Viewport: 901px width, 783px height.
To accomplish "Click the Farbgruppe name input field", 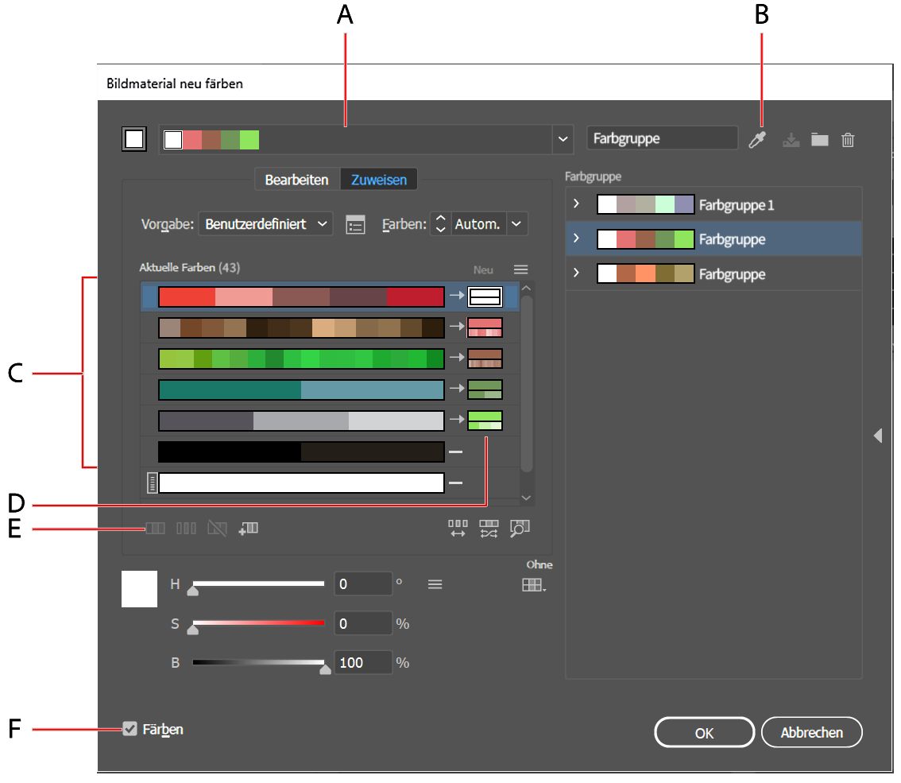I will [662, 138].
